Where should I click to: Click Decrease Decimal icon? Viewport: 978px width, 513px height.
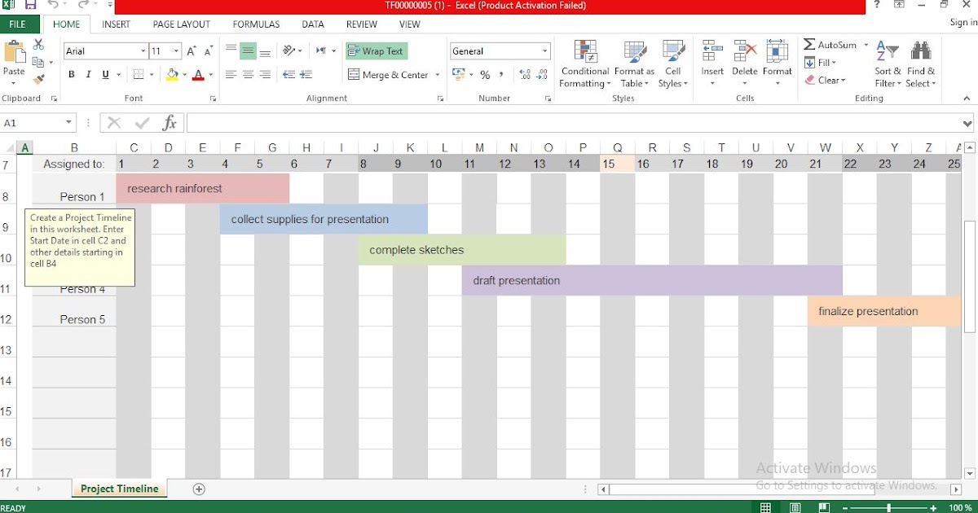click(x=542, y=75)
